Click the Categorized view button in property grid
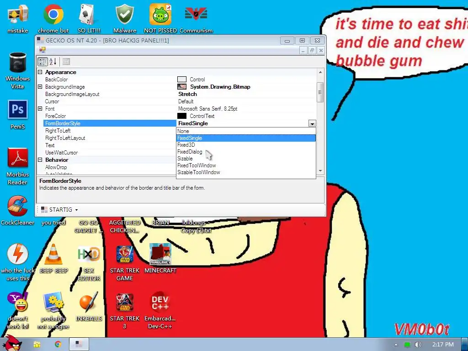 coord(43,62)
